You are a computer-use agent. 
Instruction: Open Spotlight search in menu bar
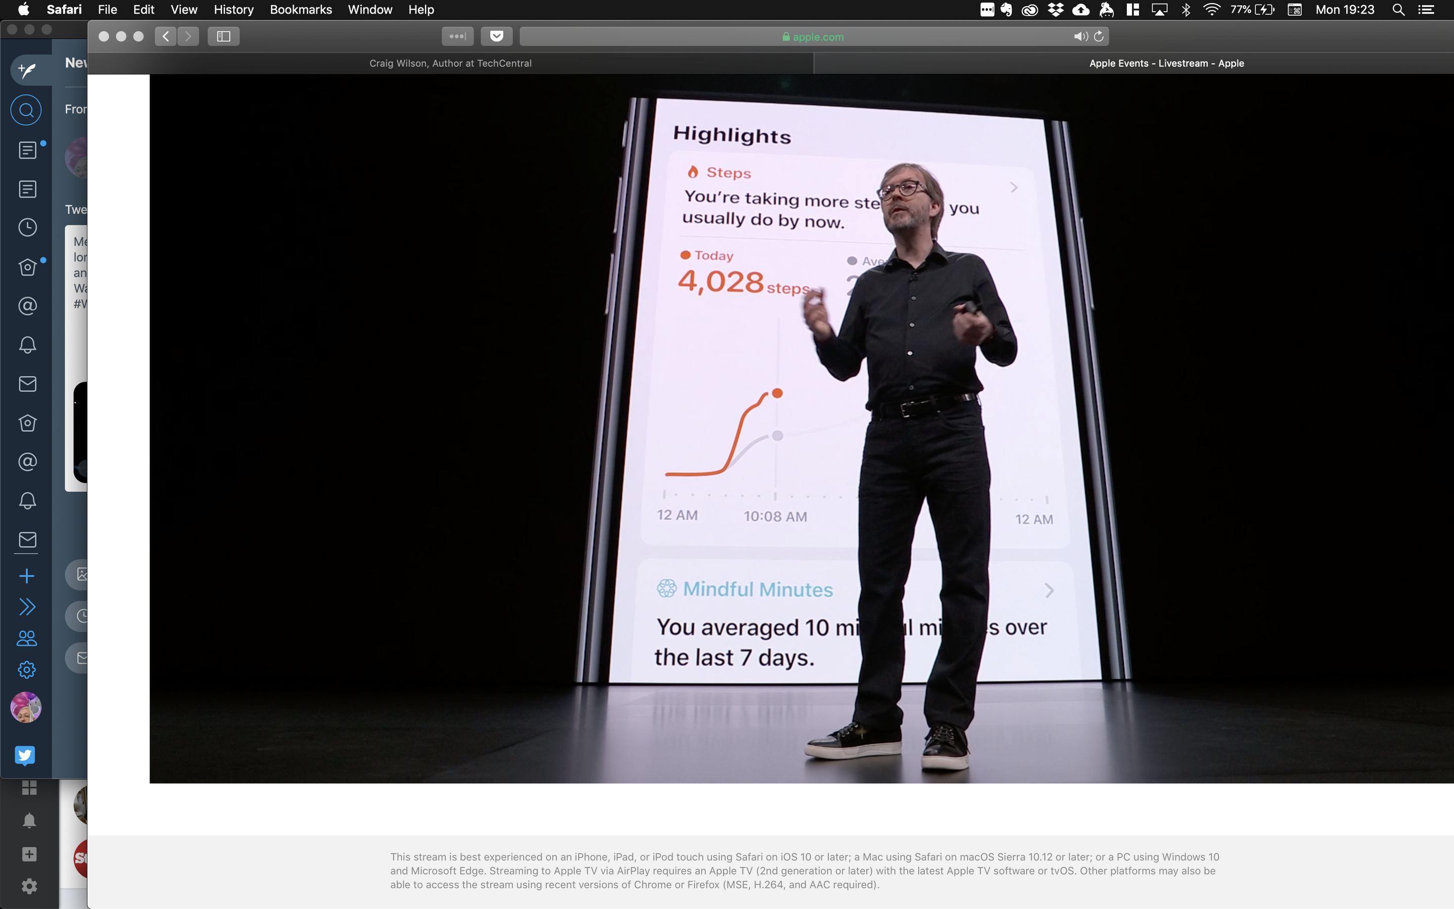1398,10
